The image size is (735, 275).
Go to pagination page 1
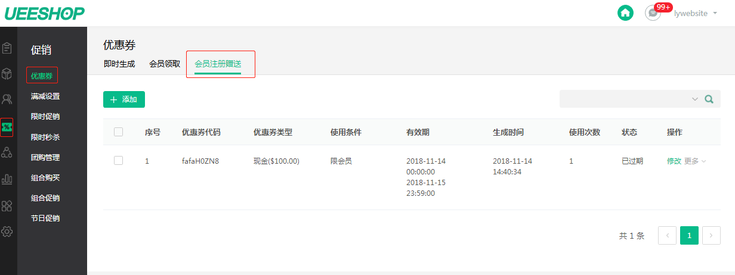pos(689,235)
